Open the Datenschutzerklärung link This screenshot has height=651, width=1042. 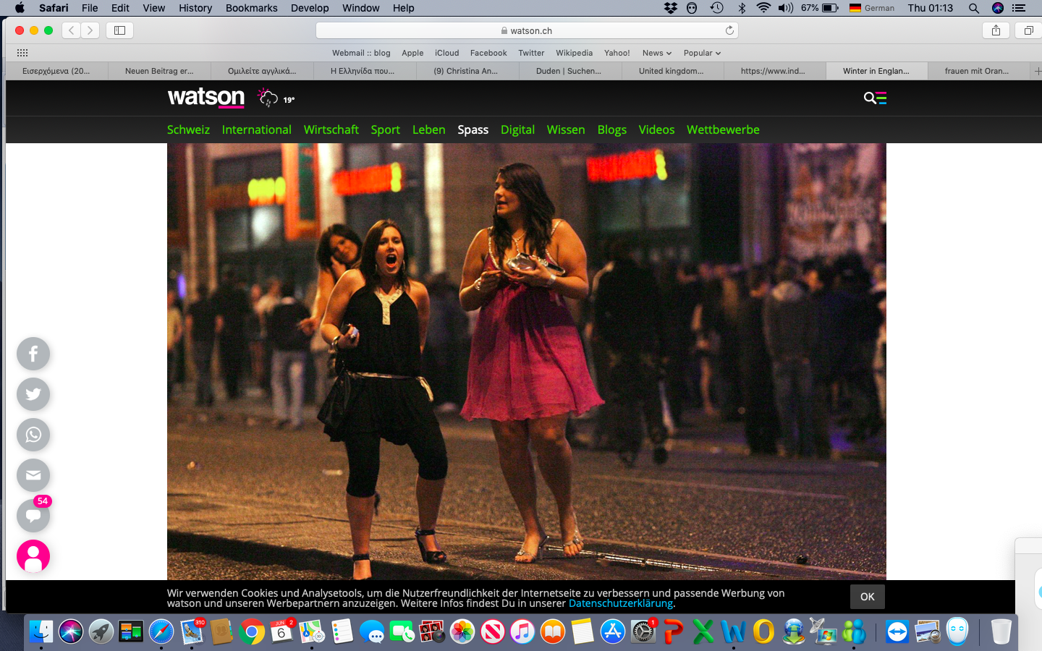coord(621,603)
